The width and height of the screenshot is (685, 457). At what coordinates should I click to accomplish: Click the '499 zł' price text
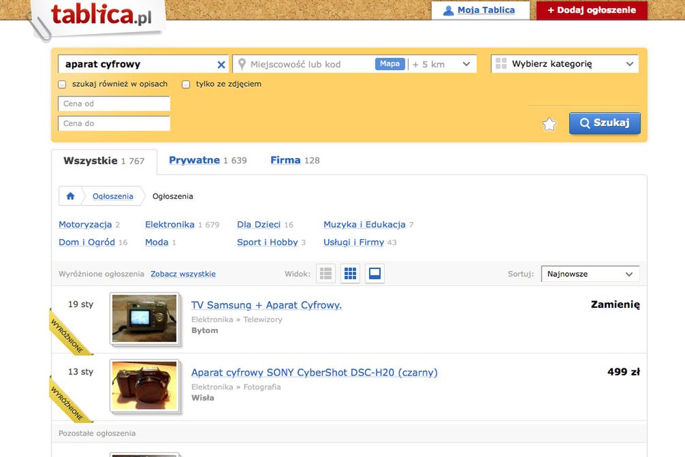tap(624, 372)
